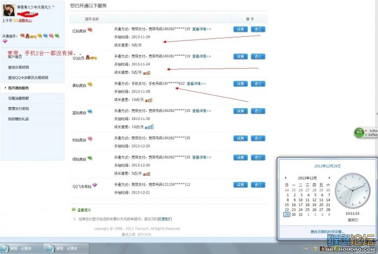Click the envelope icon next to 消息中心
The image size is (378, 254).
(x=16, y=21)
